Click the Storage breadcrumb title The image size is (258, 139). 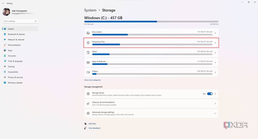point(109,10)
